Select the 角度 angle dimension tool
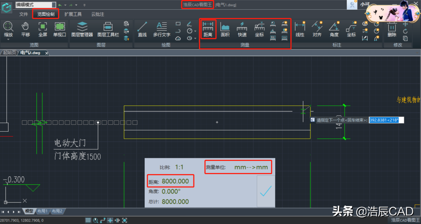 point(334,29)
